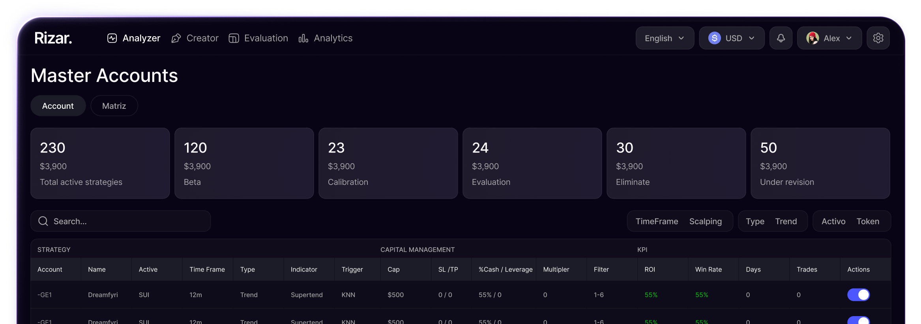Toggle the first -GE1 row switch
Image resolution: width=921 pixels, height=324 pixels.
pyautogui.click(x=858, y=295)
